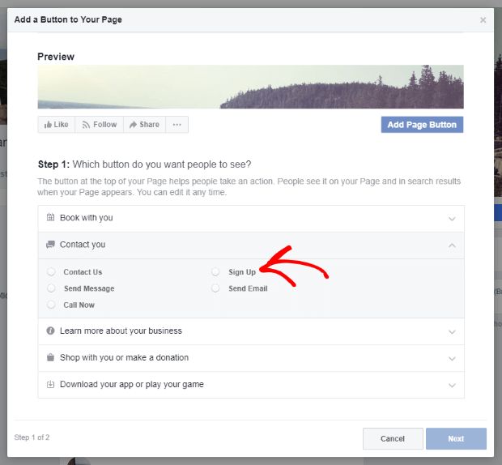This screenshot has height=465, width=502.
Task: Expand Shop with you or make a donation chevron
Action: 452,359
